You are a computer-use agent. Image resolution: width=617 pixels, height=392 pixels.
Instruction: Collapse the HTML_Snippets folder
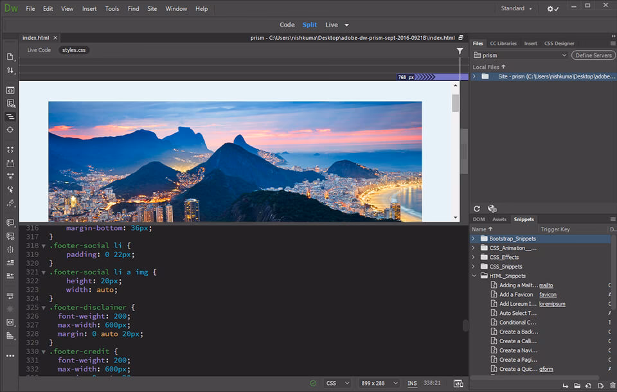pyautogui.click(x=474, y=276)
